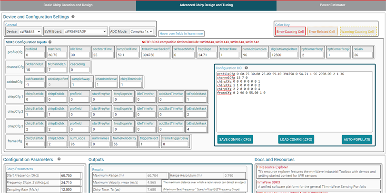386x193 pixels.
Task: Edit chirpCfg 3 chirpEndIdx field
Action: pyautogui.click(x=57, y=129)
